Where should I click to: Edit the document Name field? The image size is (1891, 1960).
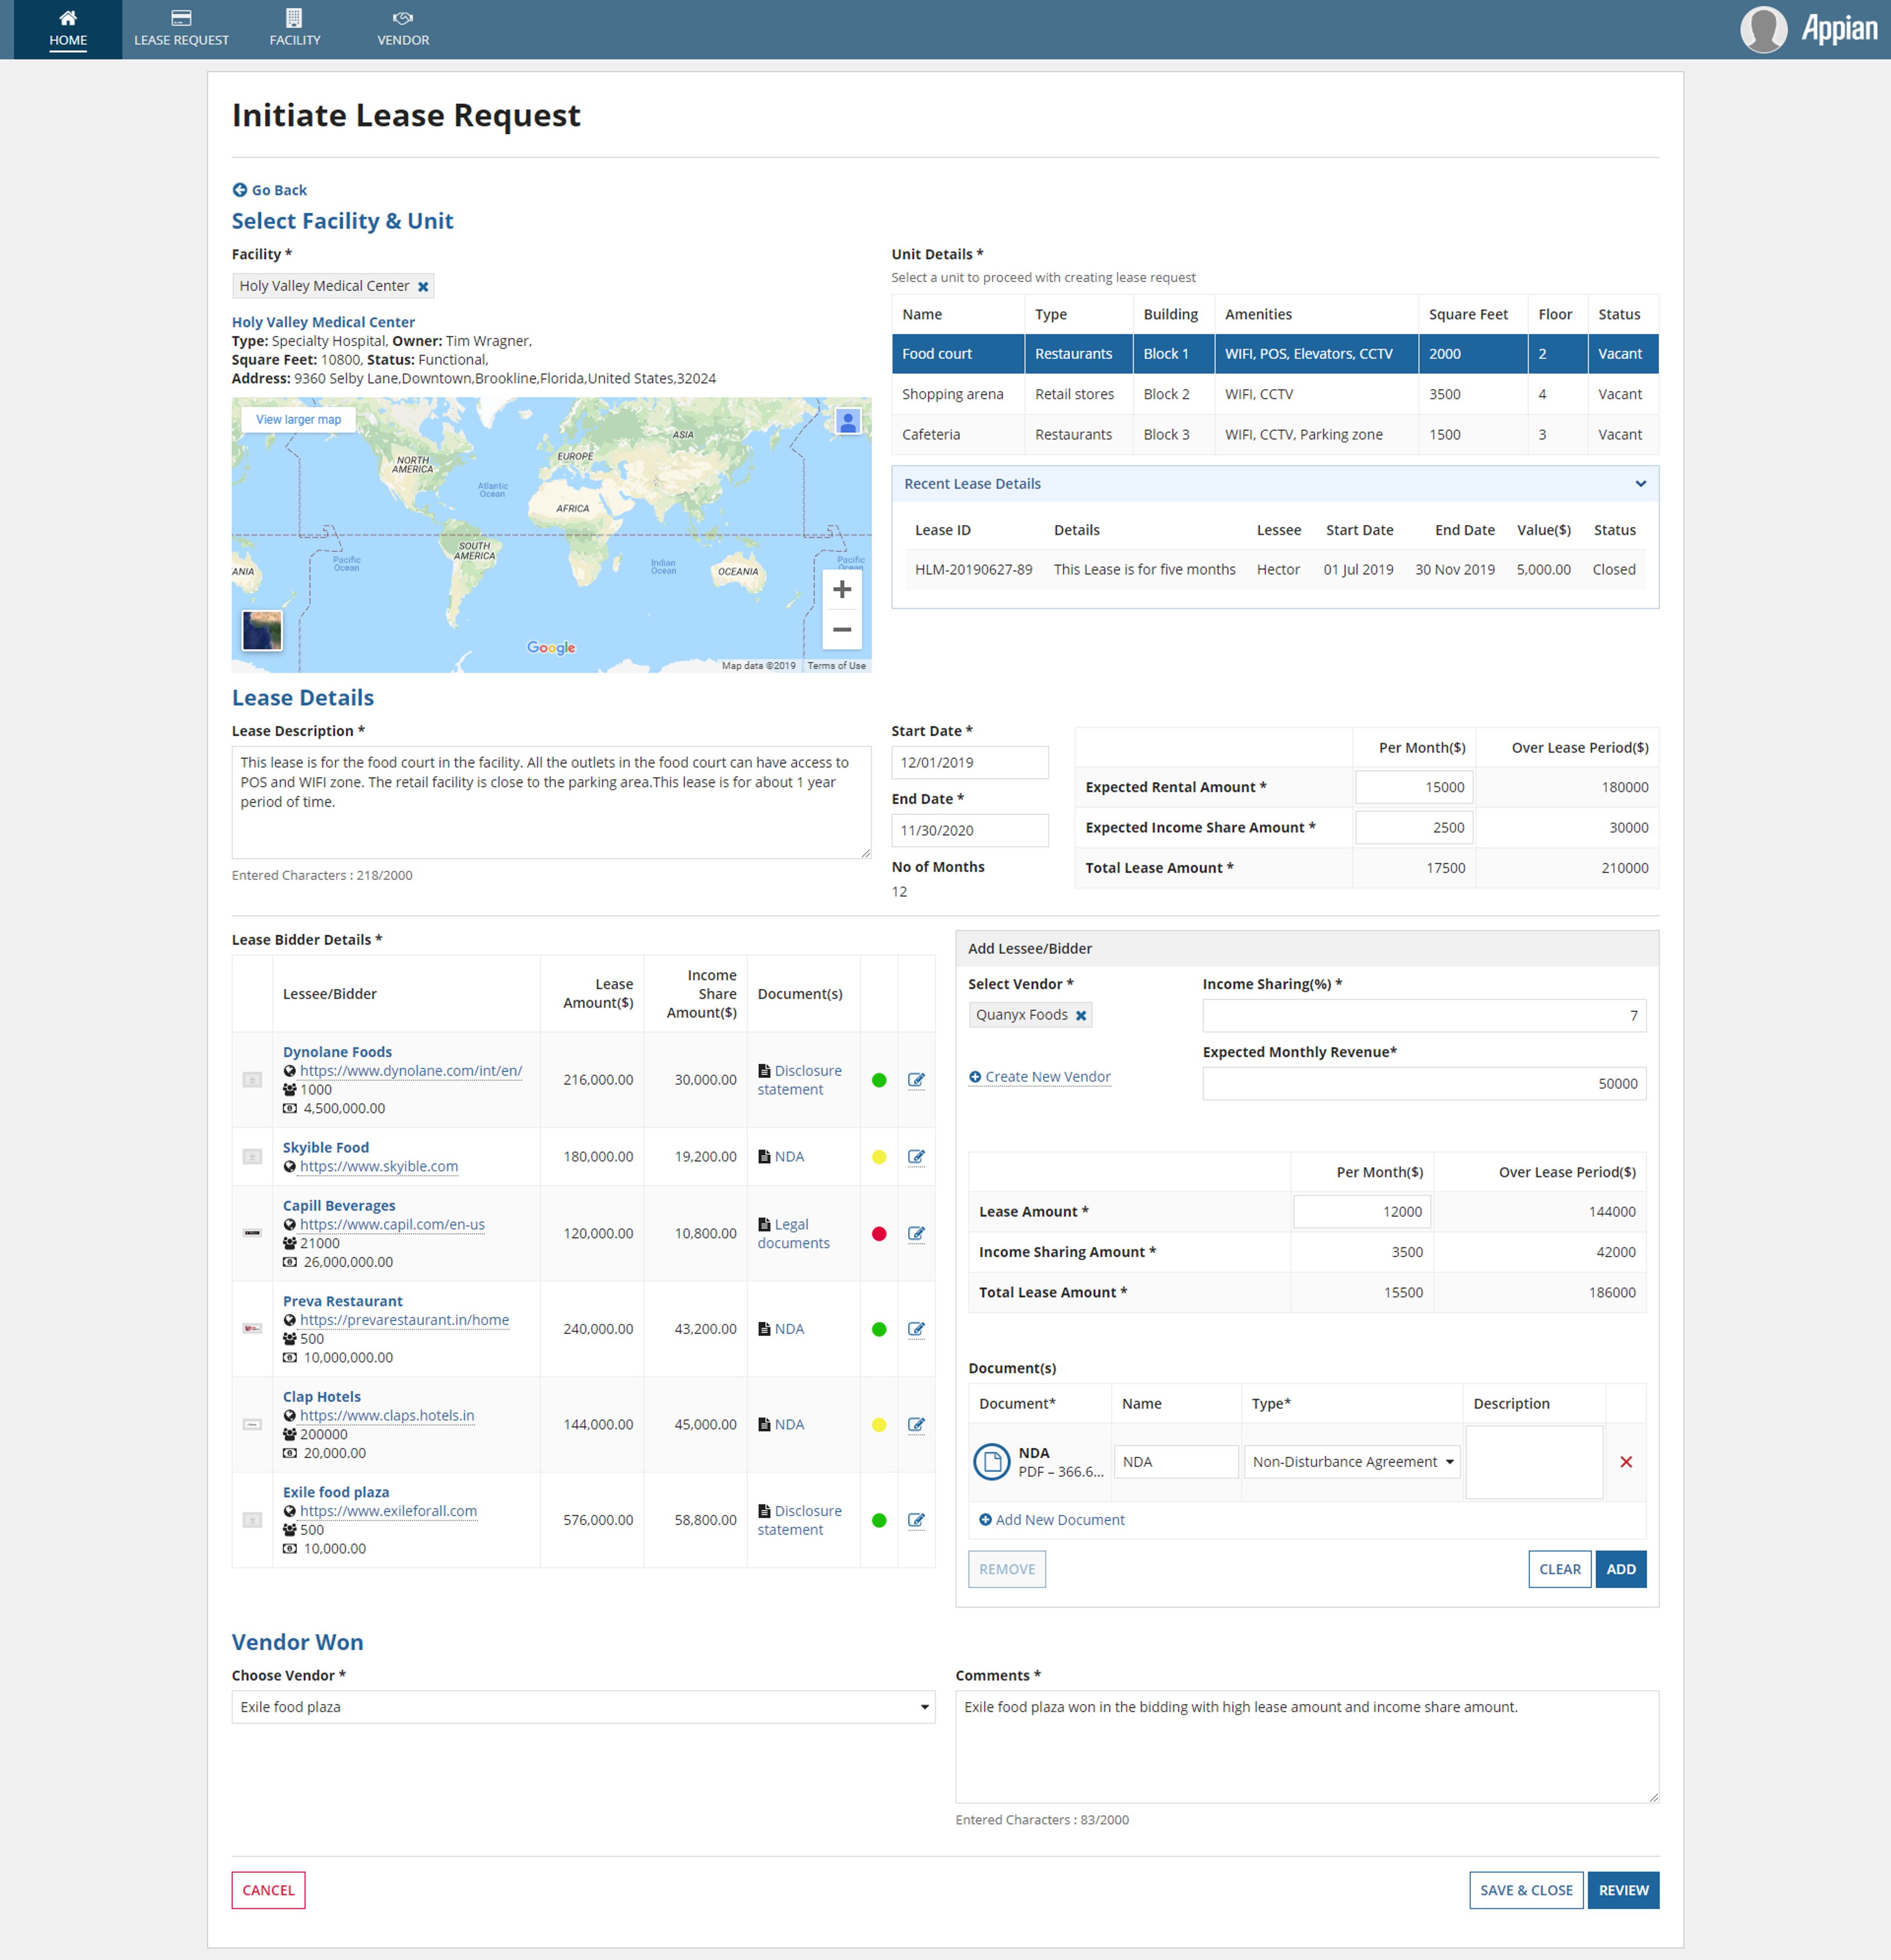coord(1176,1462)
